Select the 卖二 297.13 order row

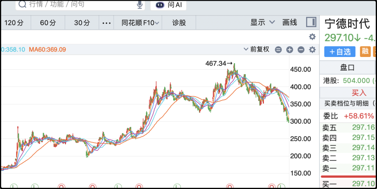tap(349, 158)
